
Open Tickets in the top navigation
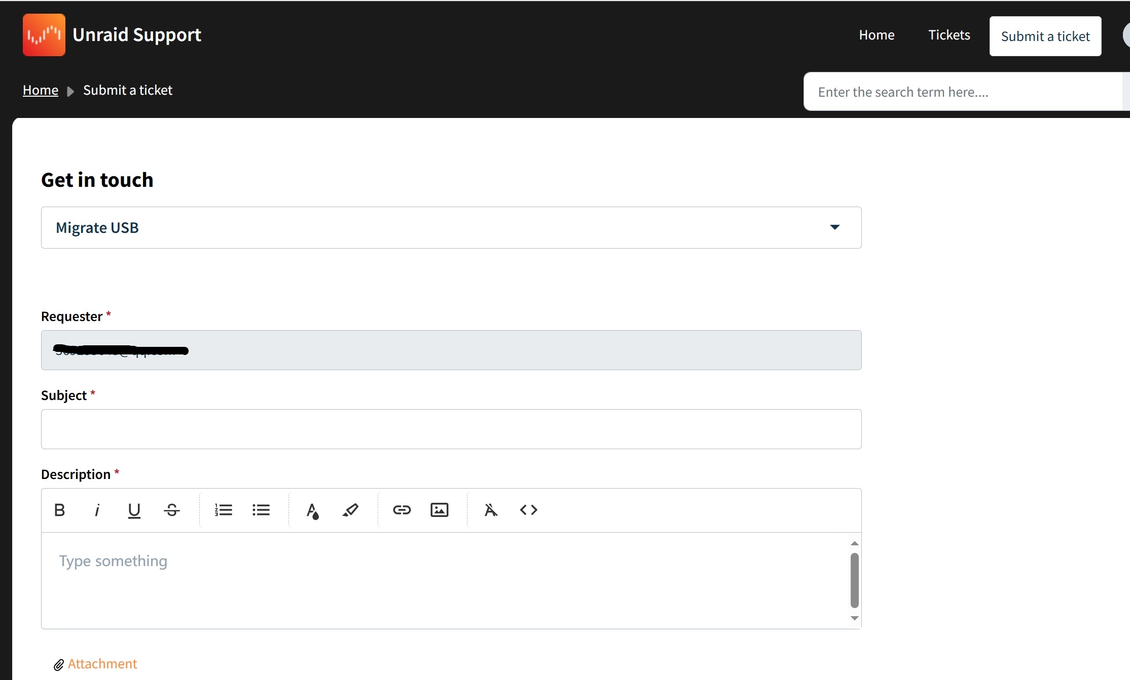[949, 35]
